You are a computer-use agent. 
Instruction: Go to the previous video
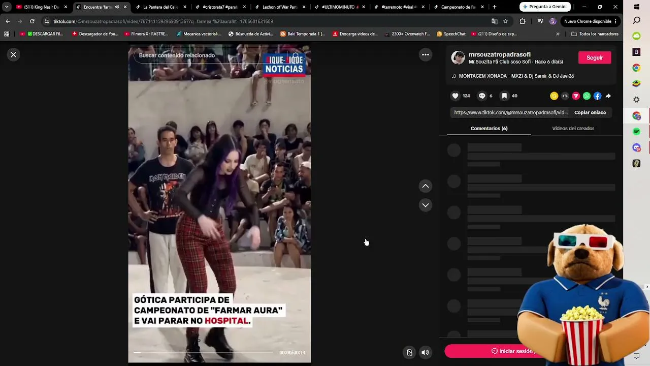point(426,186)
